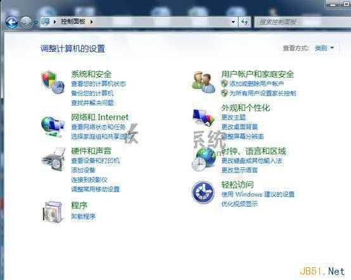Open the 备份您的计算机 link

(93, 93)
